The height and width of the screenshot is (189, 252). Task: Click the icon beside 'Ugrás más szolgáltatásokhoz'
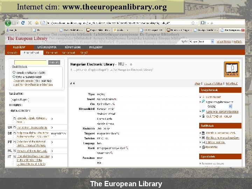pyautogui.click(x=203, y=111)
